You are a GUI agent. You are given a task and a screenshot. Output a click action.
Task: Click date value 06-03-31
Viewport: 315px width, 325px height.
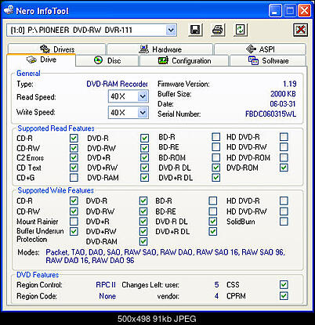[x=283, y=104]
